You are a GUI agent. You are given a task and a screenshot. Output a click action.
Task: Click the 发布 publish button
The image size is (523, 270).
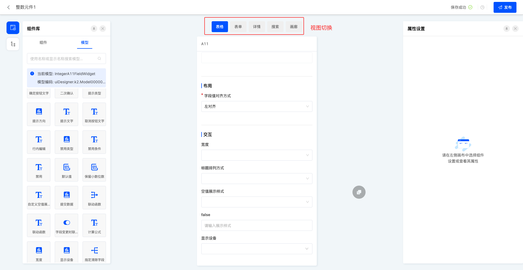[505, 7]
